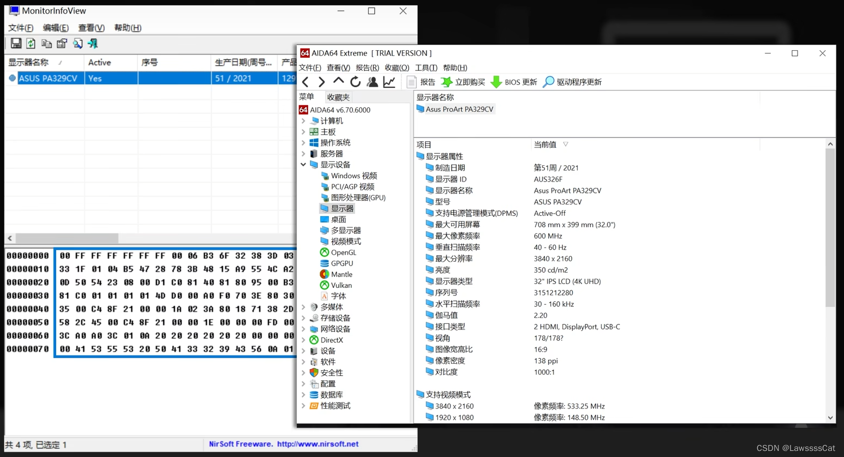Go back with AIDA64 back arrow
This screenshot has width=844, height=457.
(306, 82)
